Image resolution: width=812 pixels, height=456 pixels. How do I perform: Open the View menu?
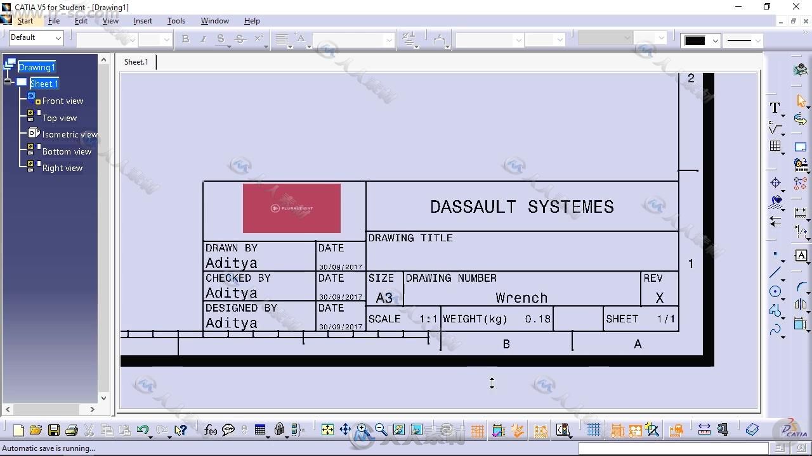[x=110, y=21]
